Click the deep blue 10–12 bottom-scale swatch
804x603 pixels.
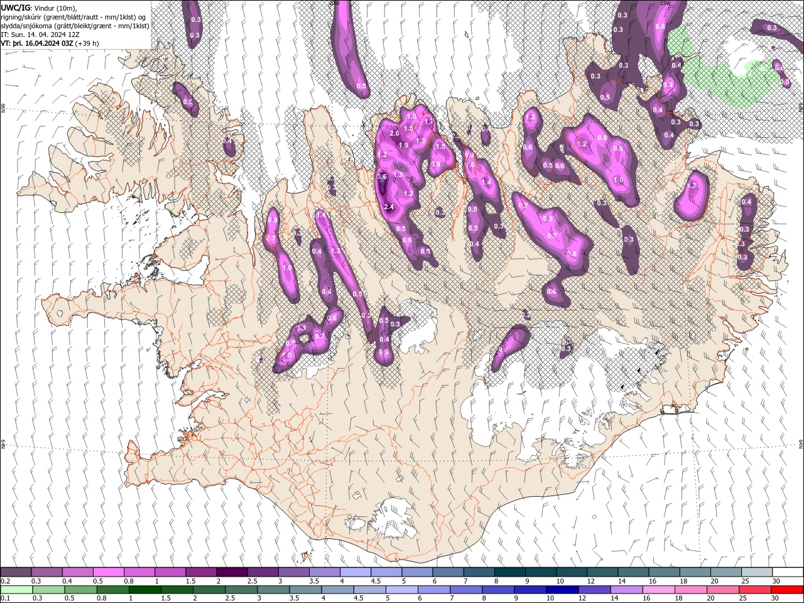[x=561, y=590]
